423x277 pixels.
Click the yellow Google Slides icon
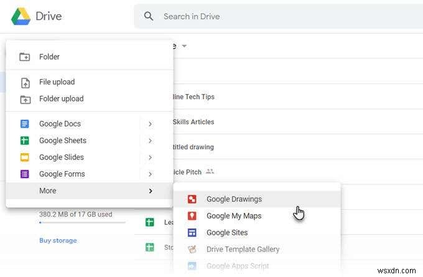click(25, 157)
